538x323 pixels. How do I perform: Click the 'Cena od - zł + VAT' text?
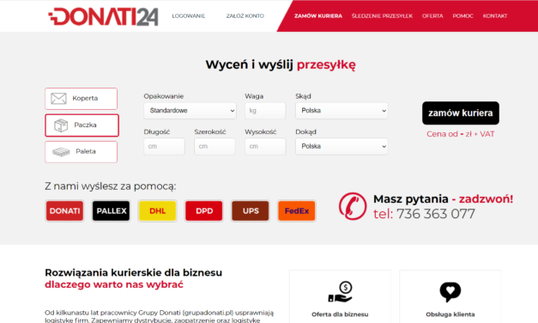pyautogui.click(x=461, y=134)
